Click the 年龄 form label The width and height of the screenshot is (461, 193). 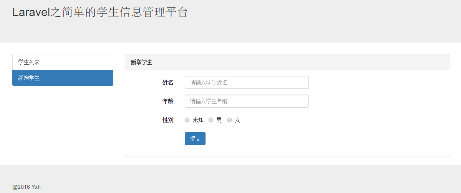click(168, 101)
